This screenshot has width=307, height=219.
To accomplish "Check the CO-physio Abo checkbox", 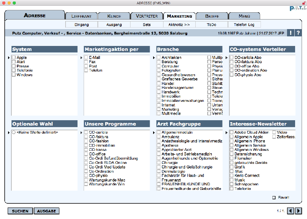I will [x=232, y=75].
